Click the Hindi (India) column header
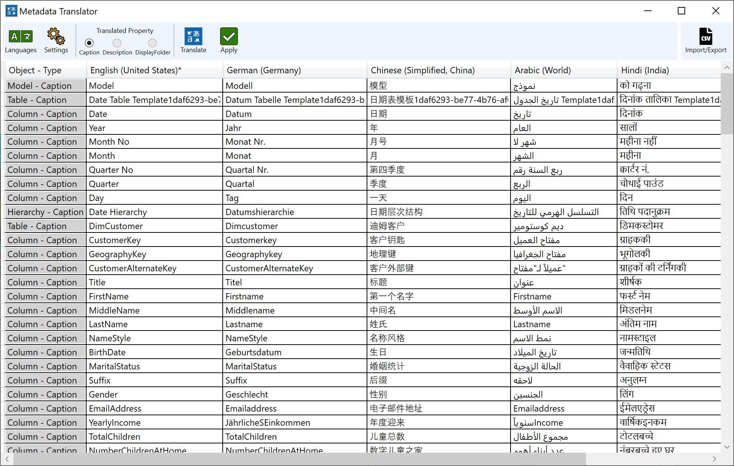 click(x=669, y=70)
